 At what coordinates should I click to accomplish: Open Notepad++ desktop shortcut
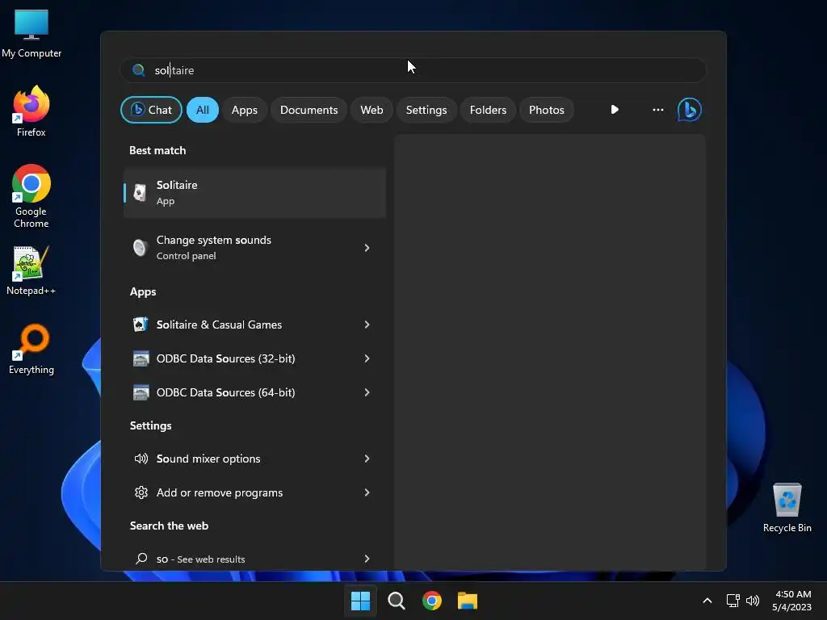tap(31, 270)
